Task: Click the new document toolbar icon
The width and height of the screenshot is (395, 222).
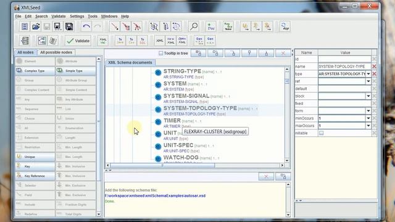Action: (25, 27)
